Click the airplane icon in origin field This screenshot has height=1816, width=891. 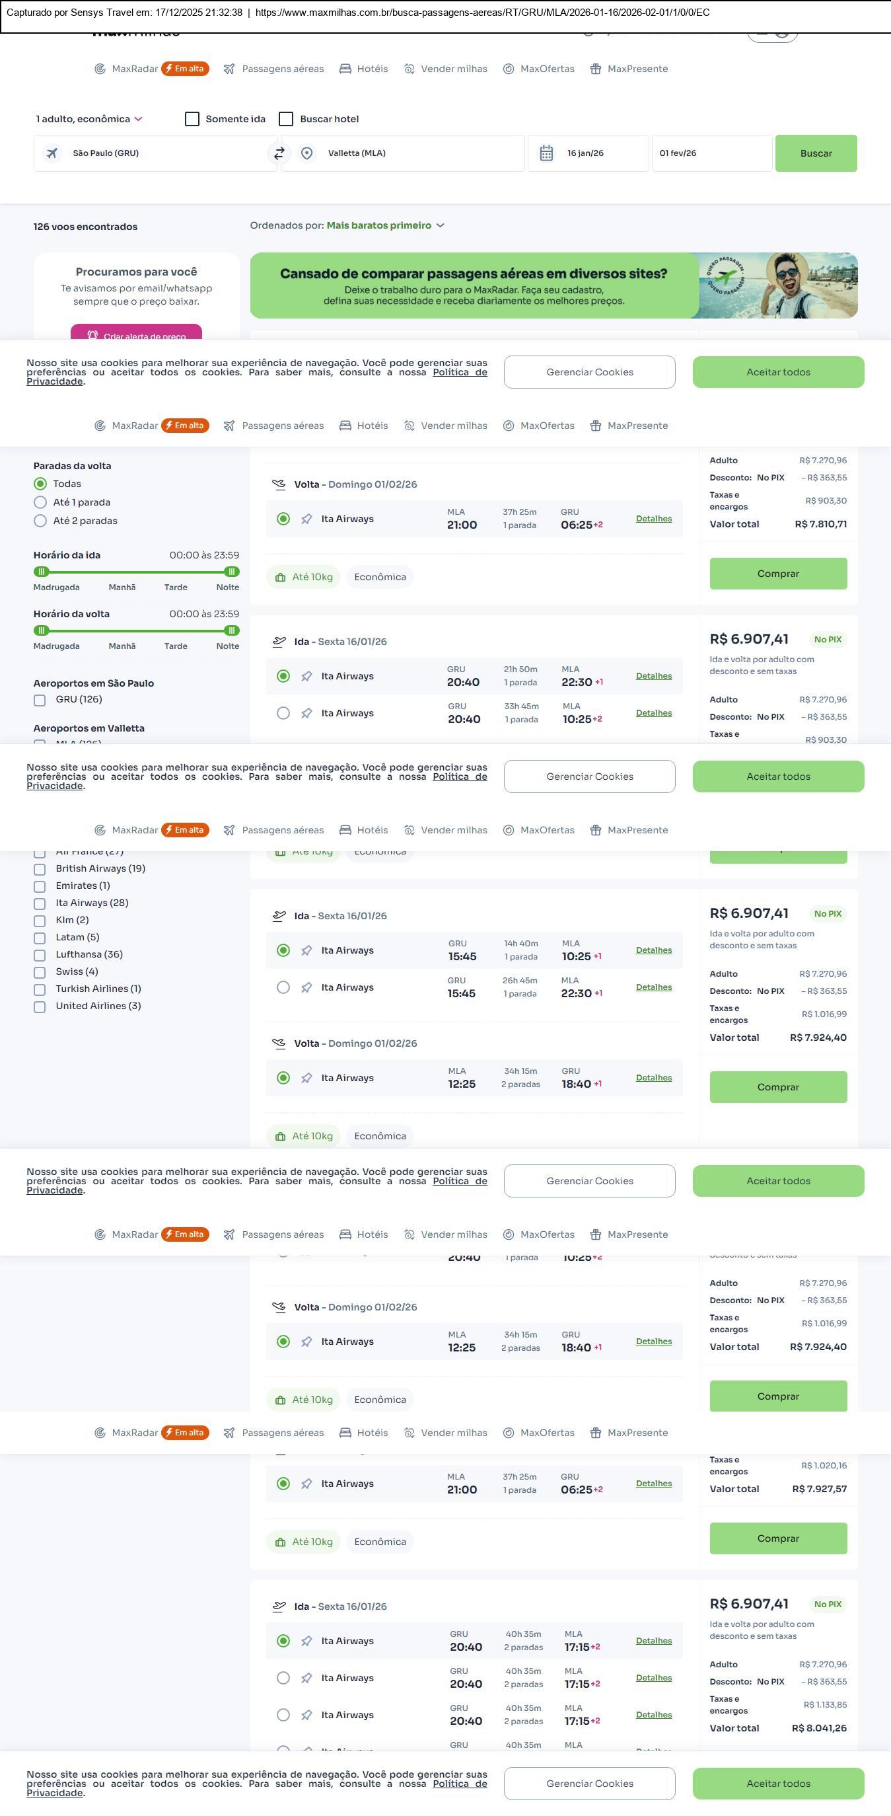(52, 153)
